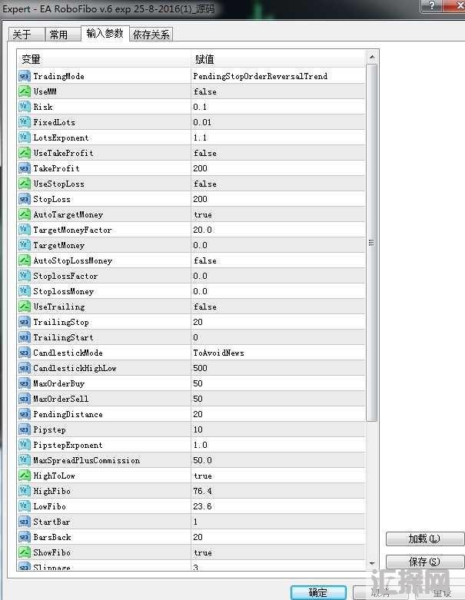Screen dimensions: 465x600
Task: Click the icon beside TargetMoney
Action: coord(24,245)
